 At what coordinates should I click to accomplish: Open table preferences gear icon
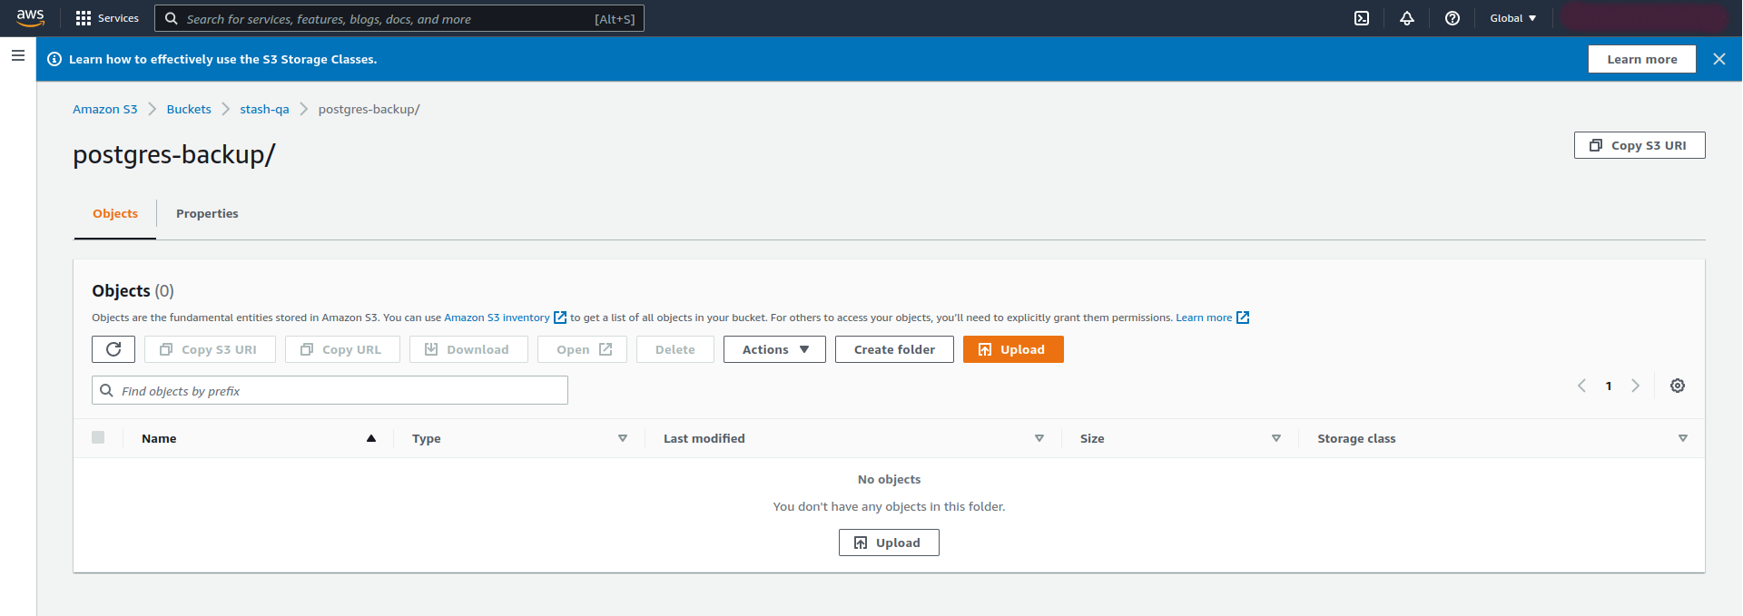pyautogui.click(x=1678, y=386)
